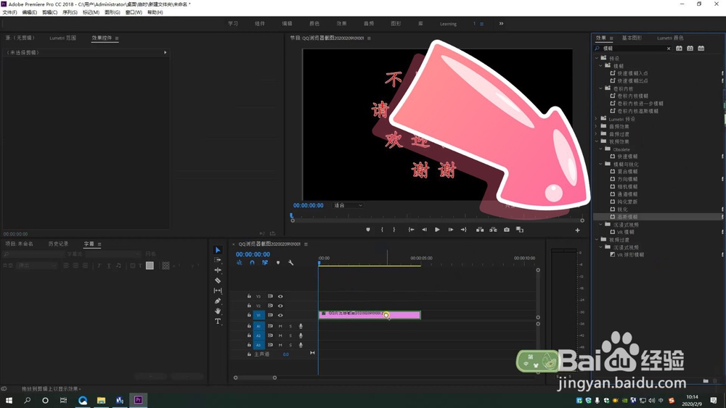Select the 高斯模糊 effect

click(x=627, y=217)
